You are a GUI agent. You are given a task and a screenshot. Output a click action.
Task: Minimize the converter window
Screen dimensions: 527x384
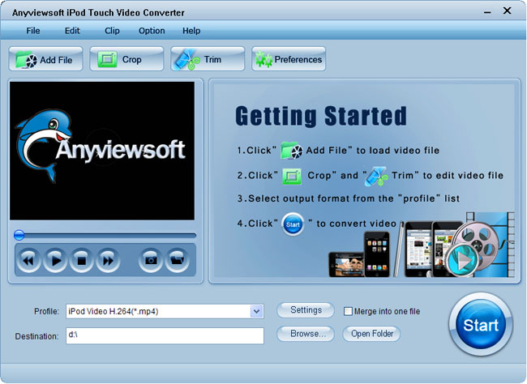(487, 12)
